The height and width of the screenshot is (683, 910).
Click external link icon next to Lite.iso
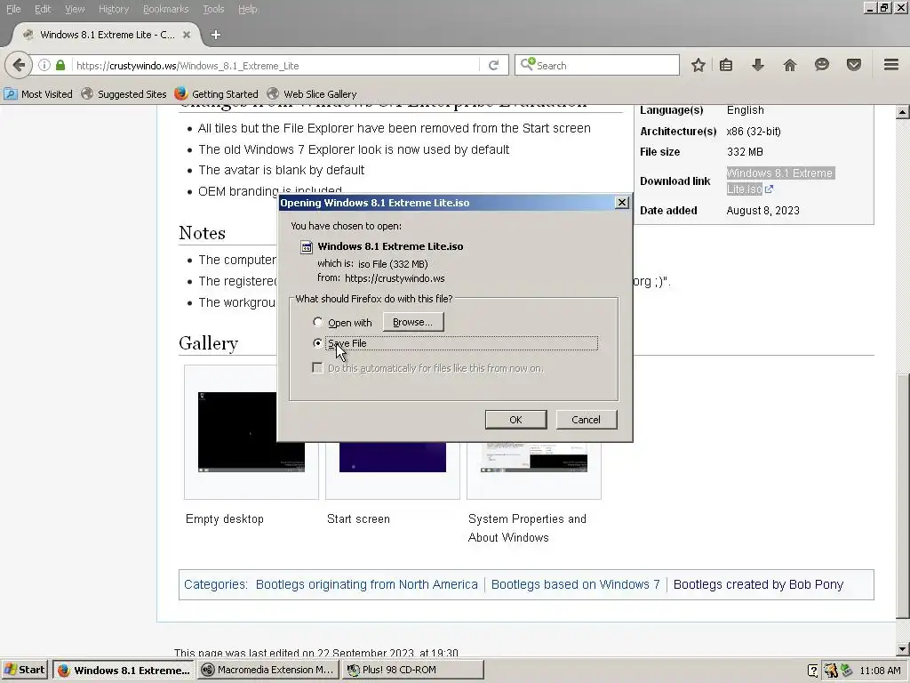coord(769,189)
